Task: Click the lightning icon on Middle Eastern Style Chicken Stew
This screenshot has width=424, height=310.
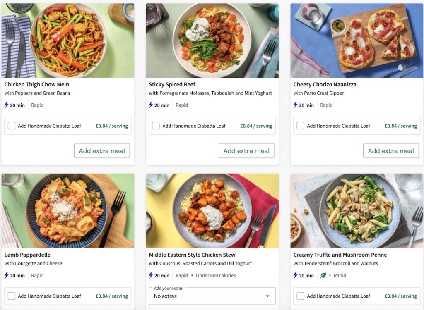Action: point(152,275)
